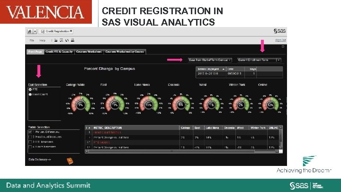Close the Credit Registration report tab
Image resolution: width=341 pixels, height=192 pixels.
71,31
